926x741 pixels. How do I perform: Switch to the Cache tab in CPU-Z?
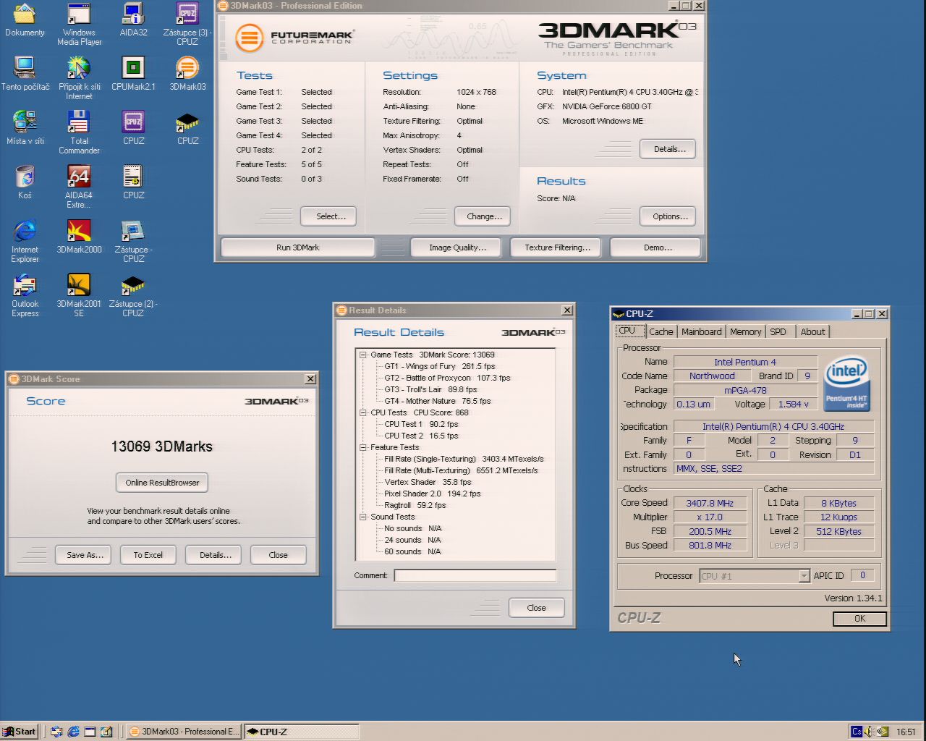tap(660, 331)
